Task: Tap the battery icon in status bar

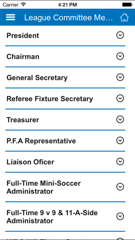Action: [127, 5]
